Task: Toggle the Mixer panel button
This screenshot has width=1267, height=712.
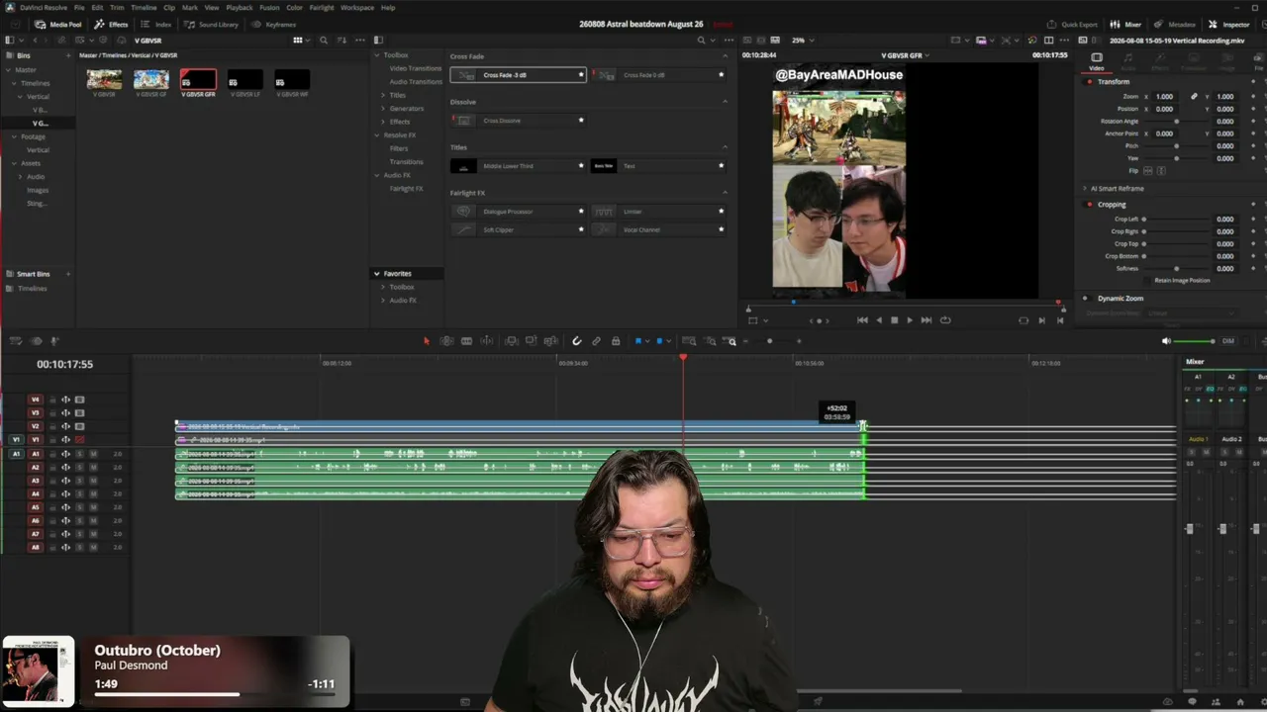Action: coord(1125,24)
